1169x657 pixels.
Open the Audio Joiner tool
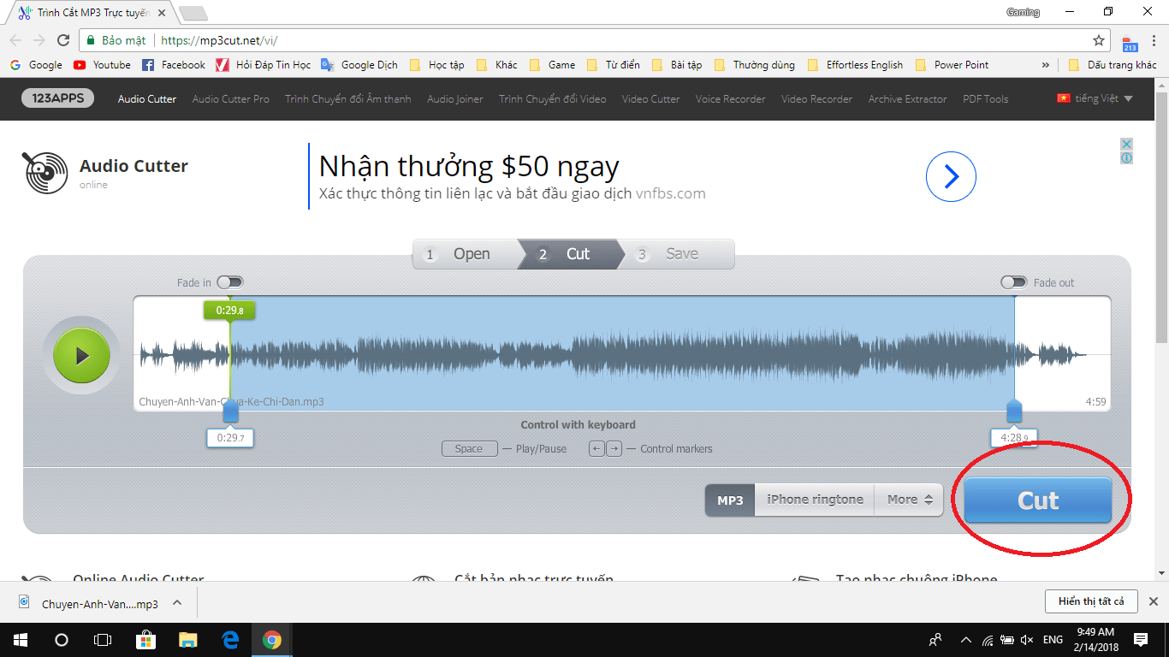click(x=454, y=99)
